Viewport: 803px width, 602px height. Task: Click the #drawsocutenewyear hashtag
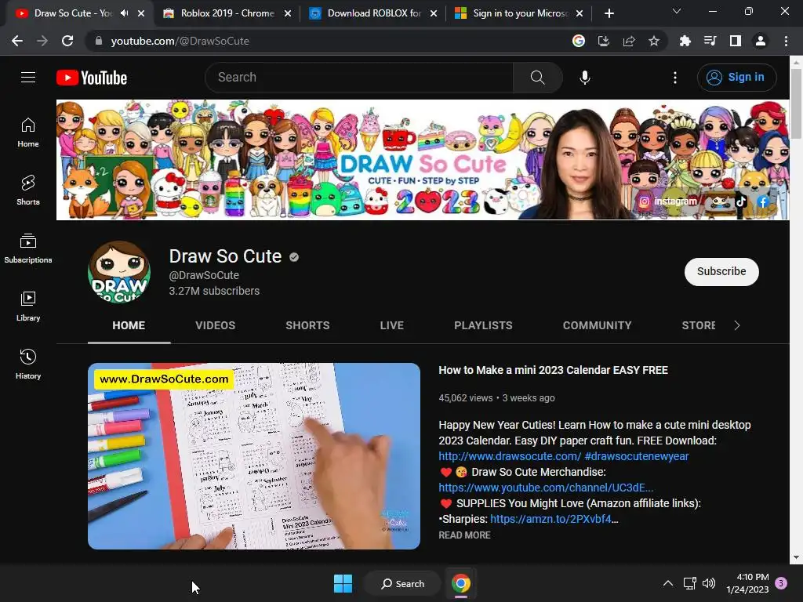637,456
